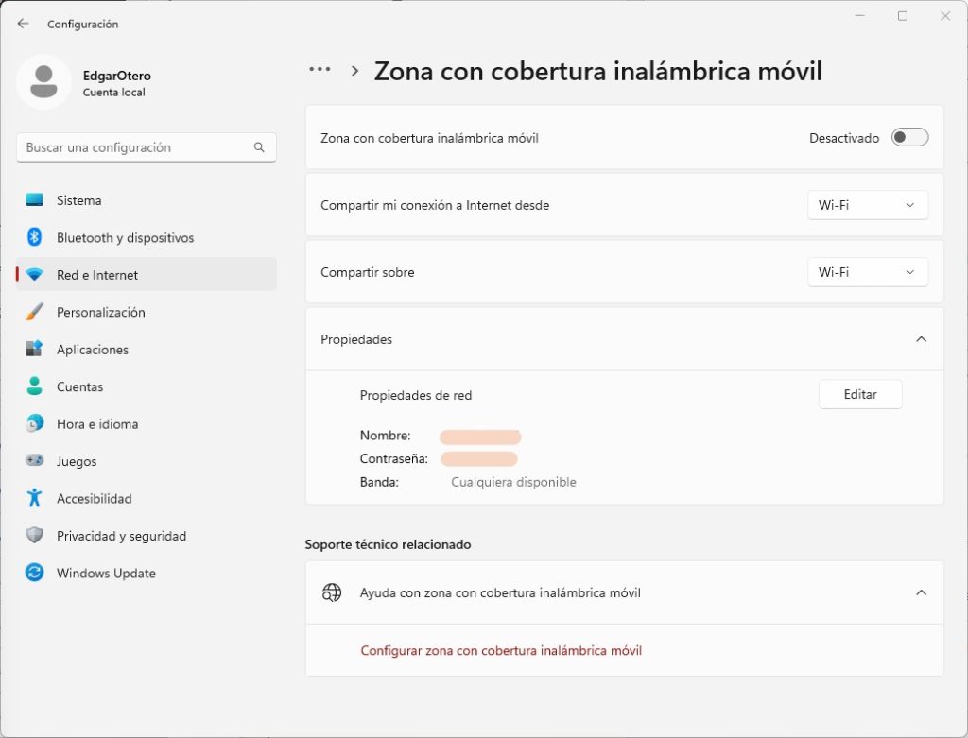This screenshot has height=738, width=968.
Task: Open Windows Update settings
Action: pyautogui.click(x=147, y=573)
